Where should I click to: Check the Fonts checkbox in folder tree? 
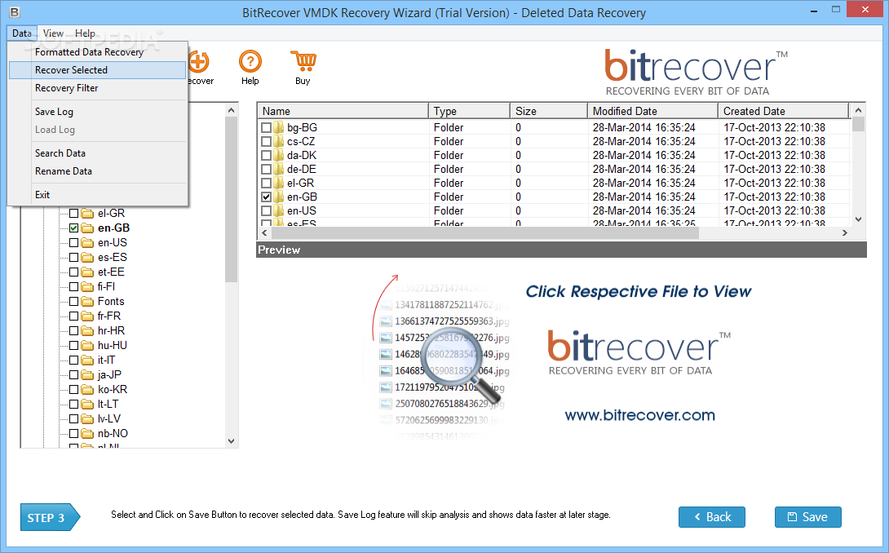[x=73, y=301]
